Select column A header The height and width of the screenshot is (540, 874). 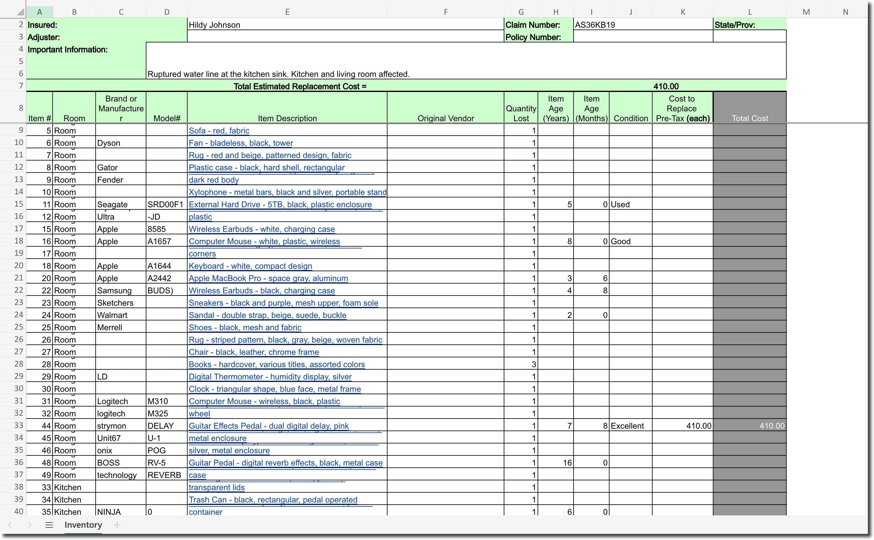coord(40,12)
